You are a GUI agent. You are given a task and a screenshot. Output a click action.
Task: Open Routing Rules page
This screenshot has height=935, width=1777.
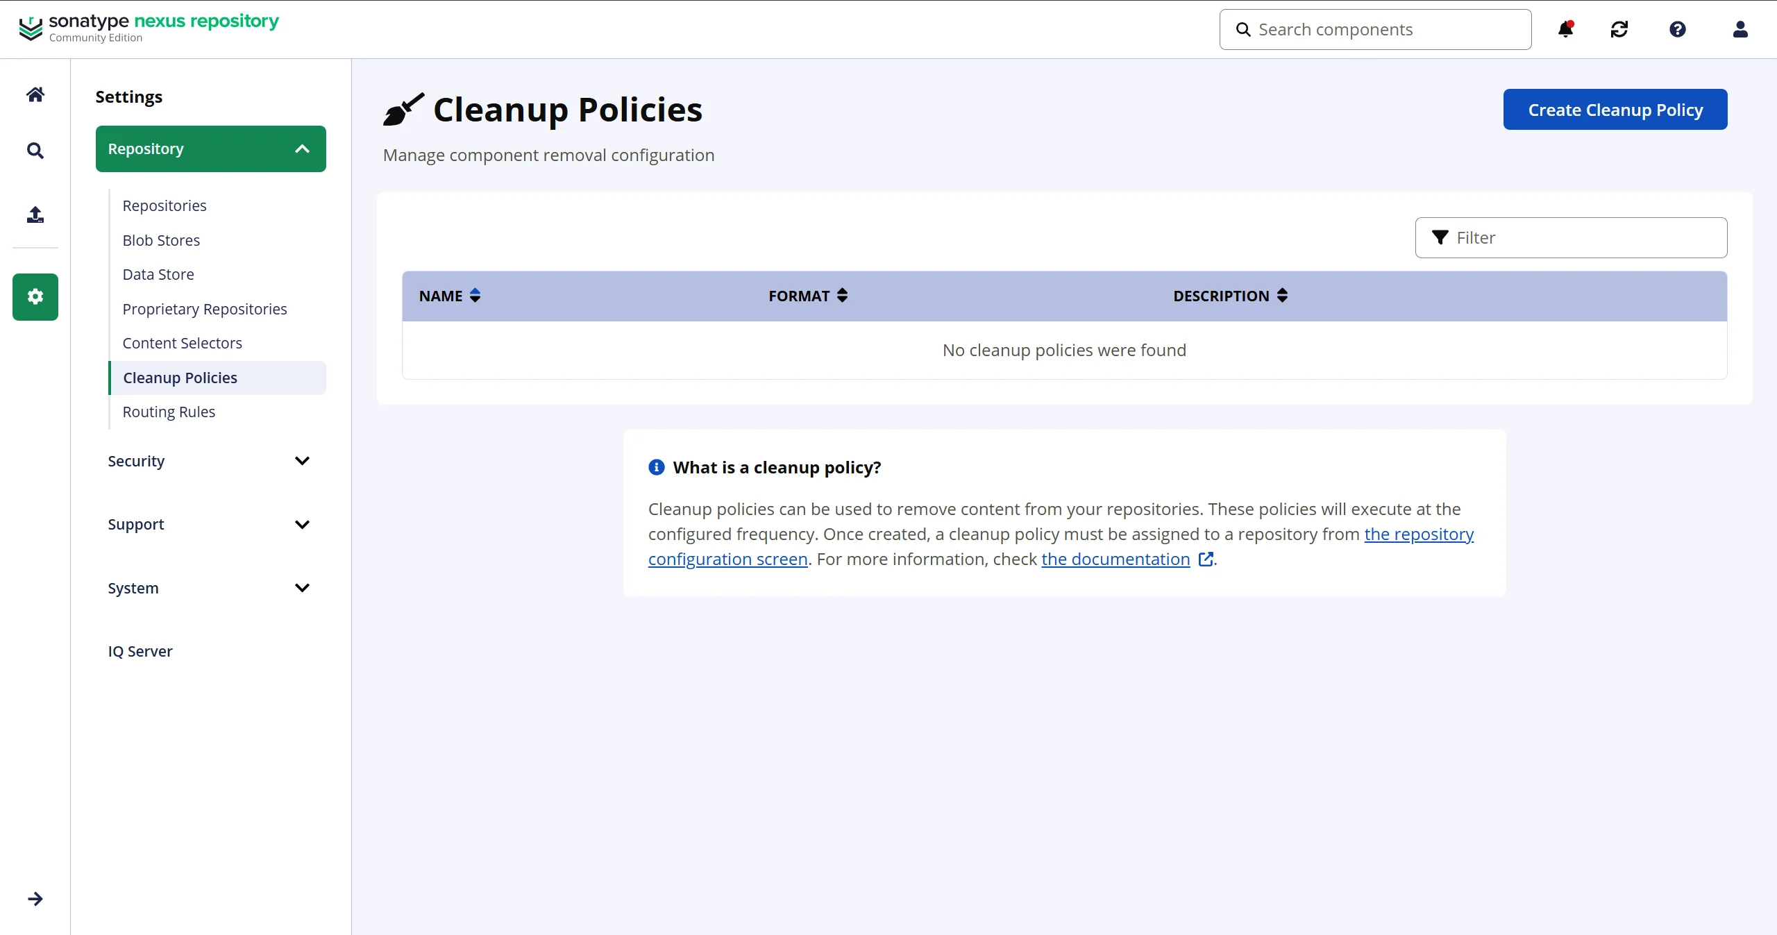pos(169,412)
